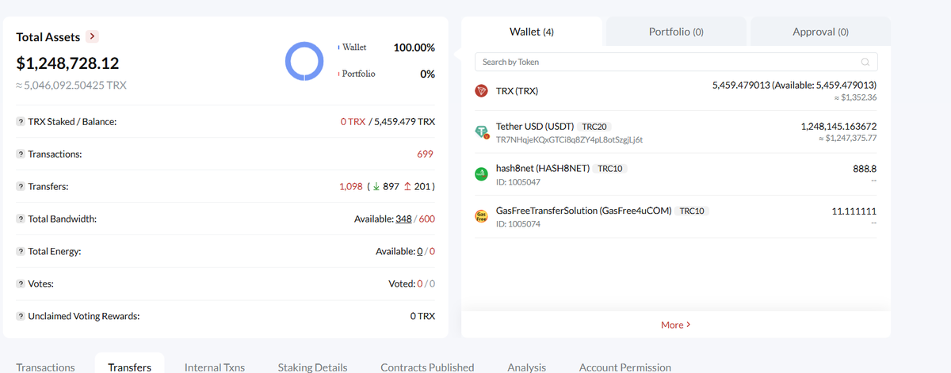This screenshot has width=951, height=373.
Task: Click available energy value 0
Action: pos(420,251)
